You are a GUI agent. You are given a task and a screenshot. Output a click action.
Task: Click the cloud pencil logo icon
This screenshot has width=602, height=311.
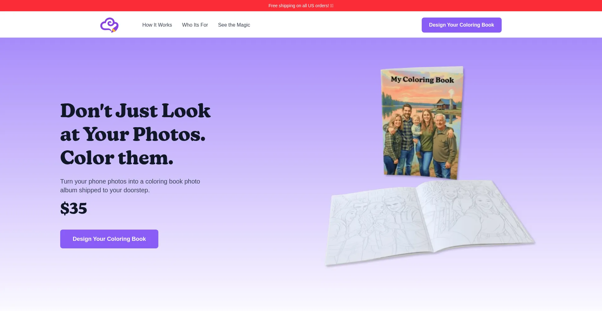(x=109, y=25)
